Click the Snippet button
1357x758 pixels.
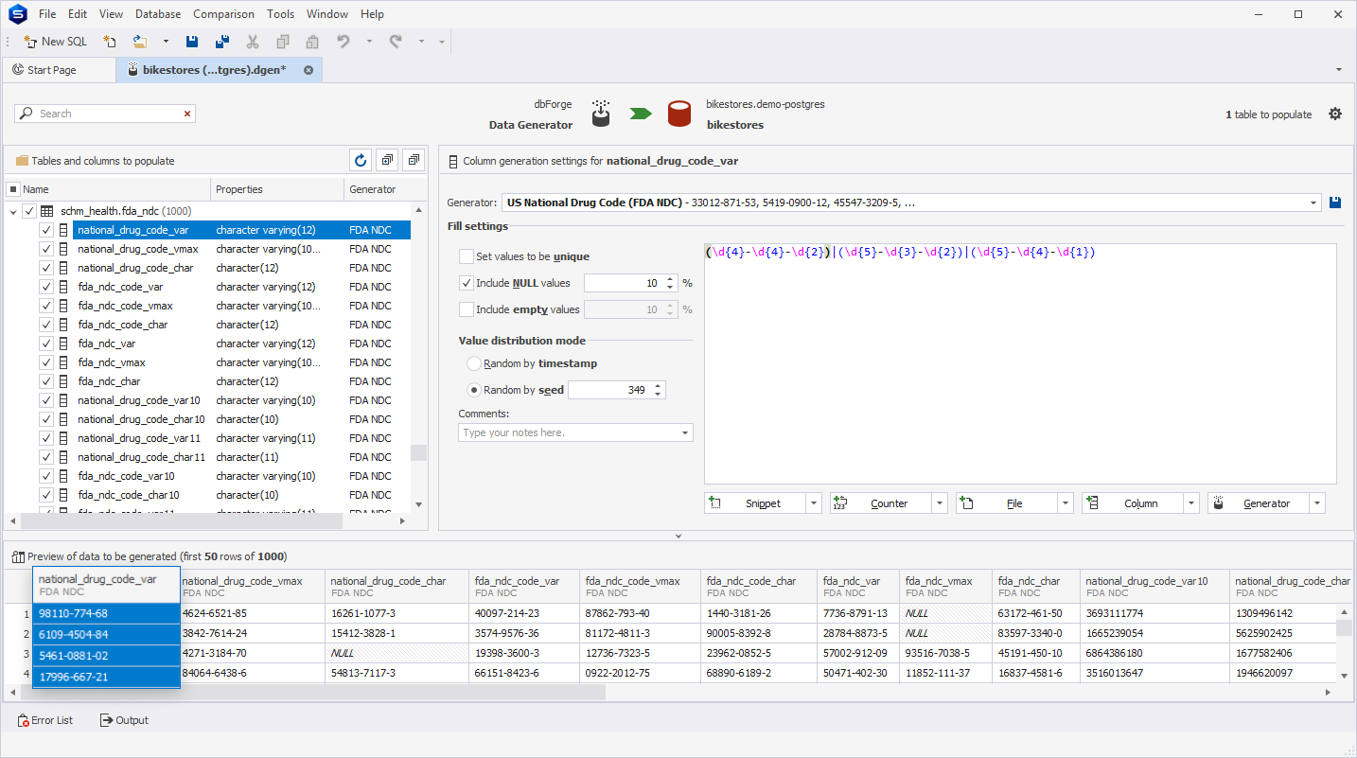pyautogui.click(x=755, y=503)
